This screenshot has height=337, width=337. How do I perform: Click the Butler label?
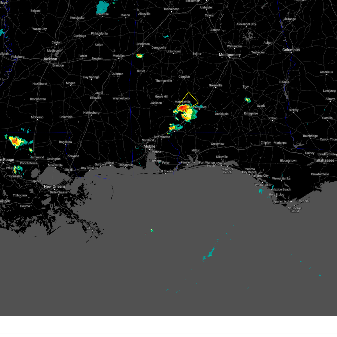pyautogui.click(x=141, y=71)
